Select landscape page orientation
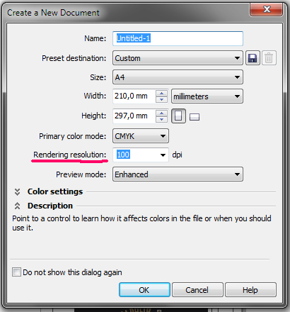Viewport: 290px width, 312px height. pos(195,117)
